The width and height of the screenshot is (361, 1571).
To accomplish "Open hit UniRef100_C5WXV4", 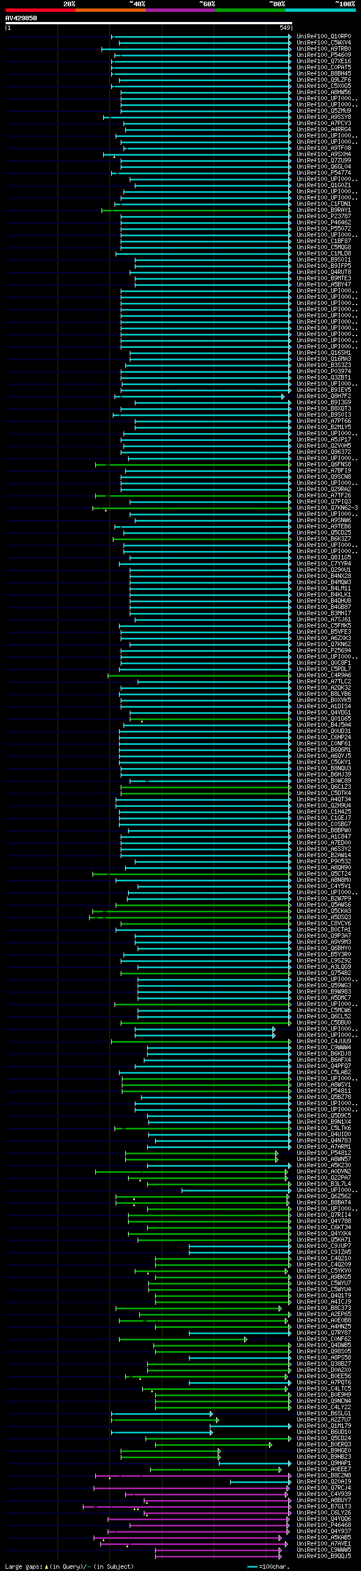I will click(x=324, y=43).
